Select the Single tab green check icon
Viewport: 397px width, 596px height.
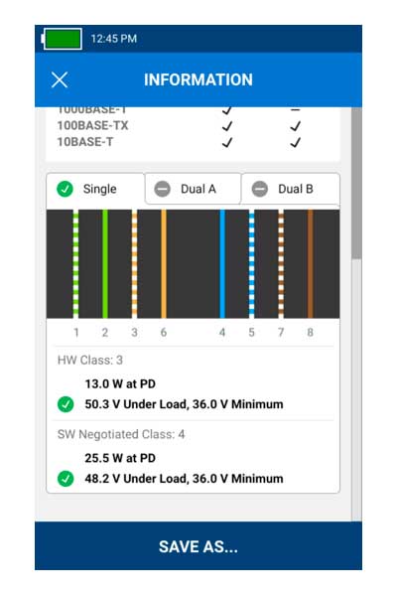65,189
